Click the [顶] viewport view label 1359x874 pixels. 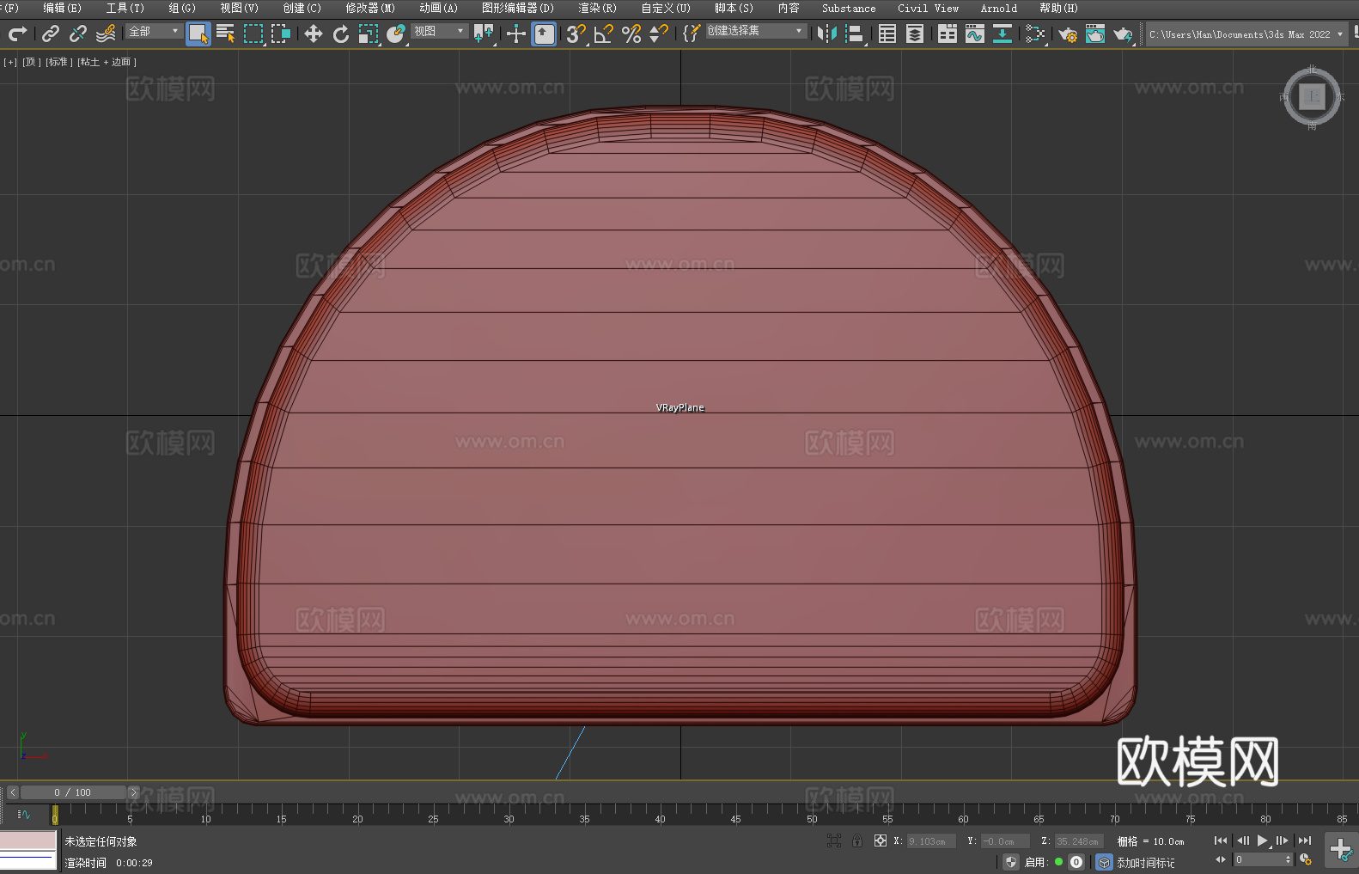[x=30, y=62]
